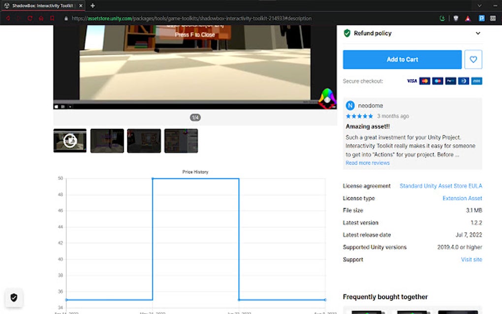Image resolution: width=502 pixels, height=314 pixels.
Task: Click the 'Jul 7, 2022' release date value
Action: click(469, 235)
